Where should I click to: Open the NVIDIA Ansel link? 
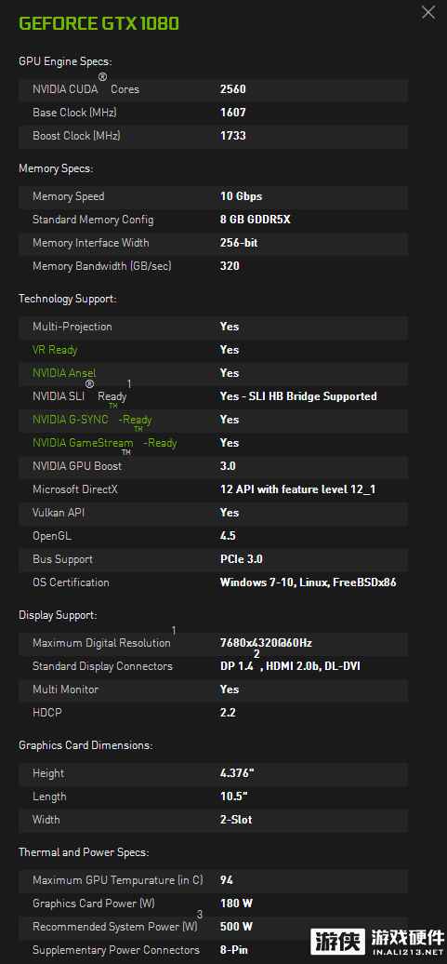(x=64, y=373)
